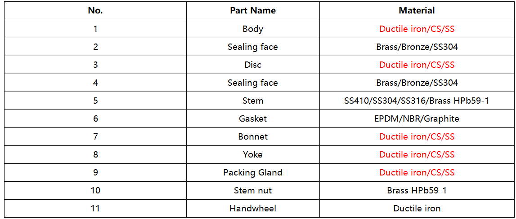Select the "Packing Gland" cell
The image size is (516, 219).
(253, 173)
